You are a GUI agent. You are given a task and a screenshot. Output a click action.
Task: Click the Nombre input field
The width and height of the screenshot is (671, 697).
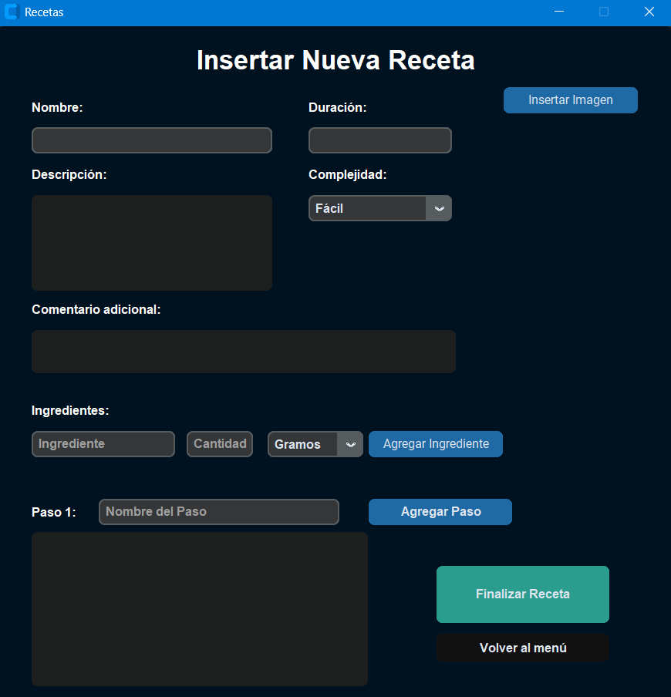(151, 140)
